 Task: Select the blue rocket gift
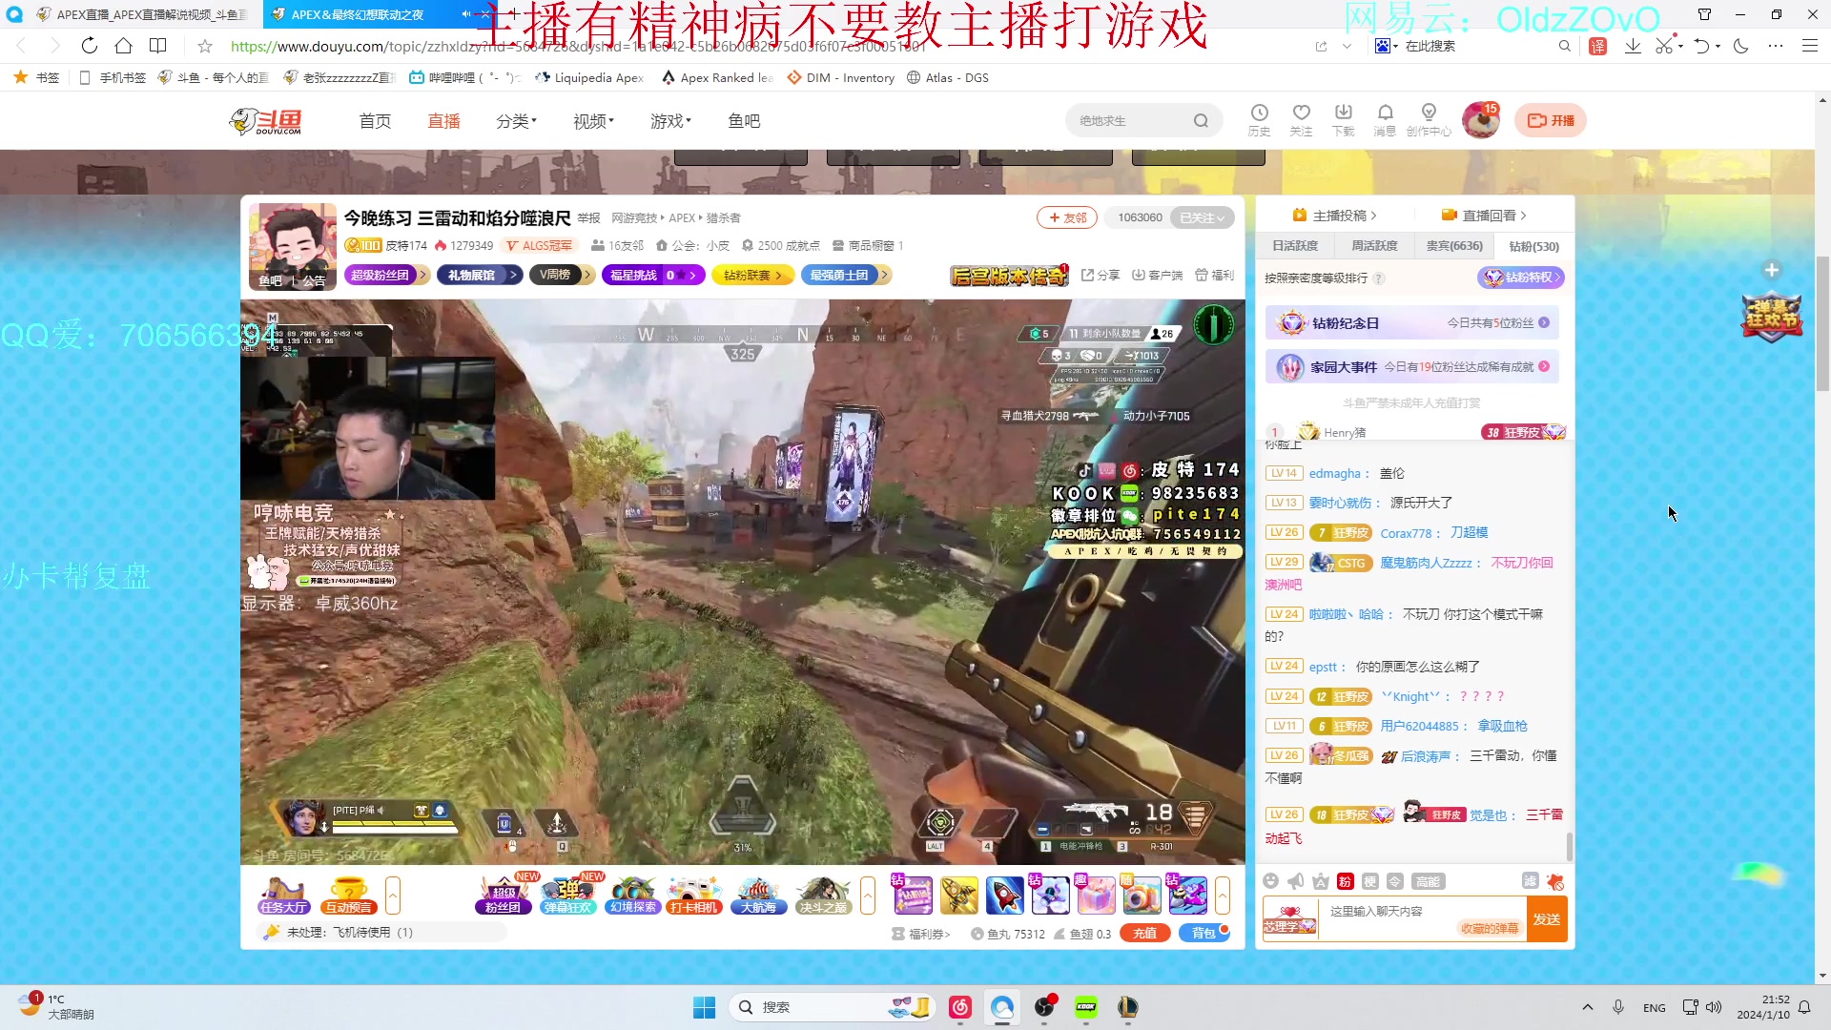(x=1004, y=896)
